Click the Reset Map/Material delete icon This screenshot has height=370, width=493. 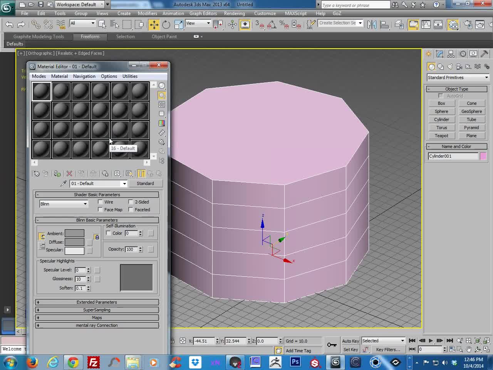pyautogui.click(x=69, y=173)
